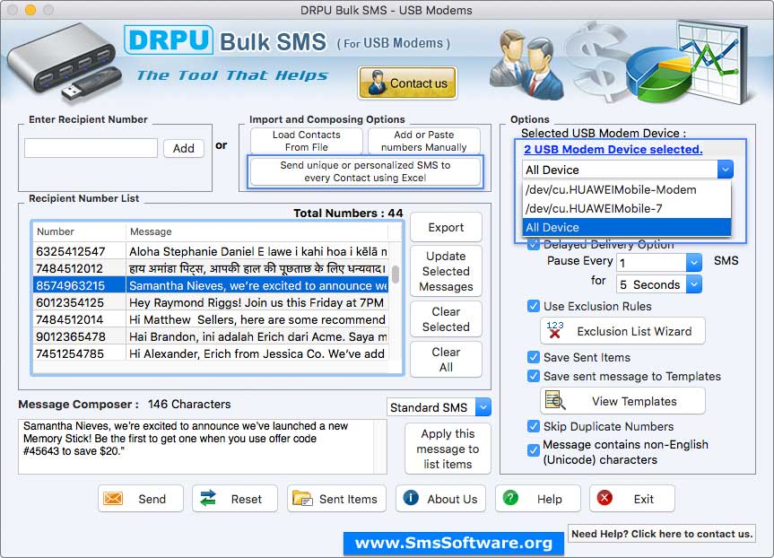Select row with number 7451254785
This screenshot has height=558, width=774.
pyautogui.click(x=212, y=353)
